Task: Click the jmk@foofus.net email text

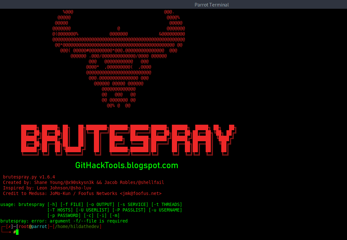Action: pyautogui.click(x=141, y=193)
